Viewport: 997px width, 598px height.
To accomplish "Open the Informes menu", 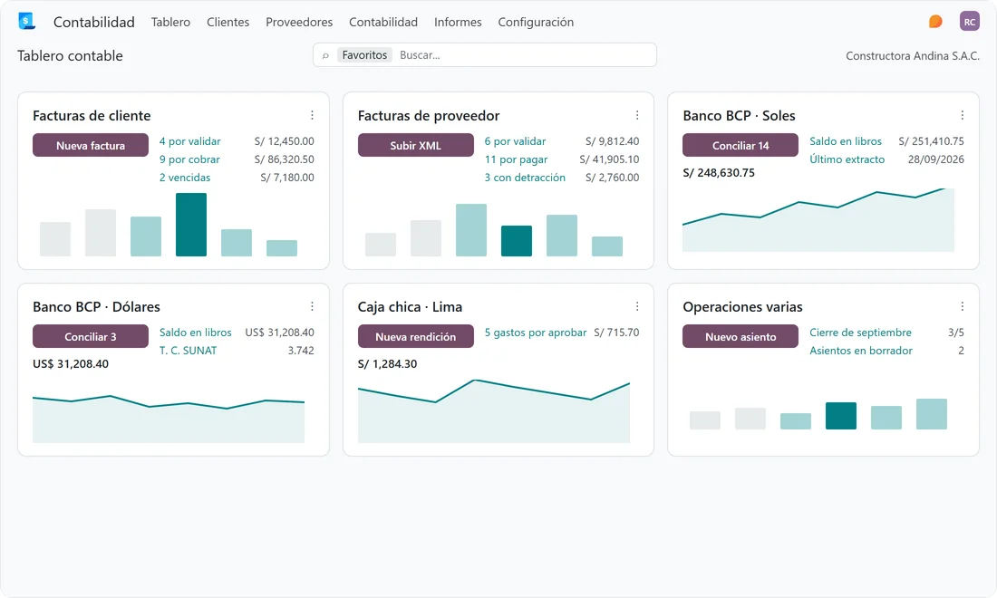I will [458, 22].
